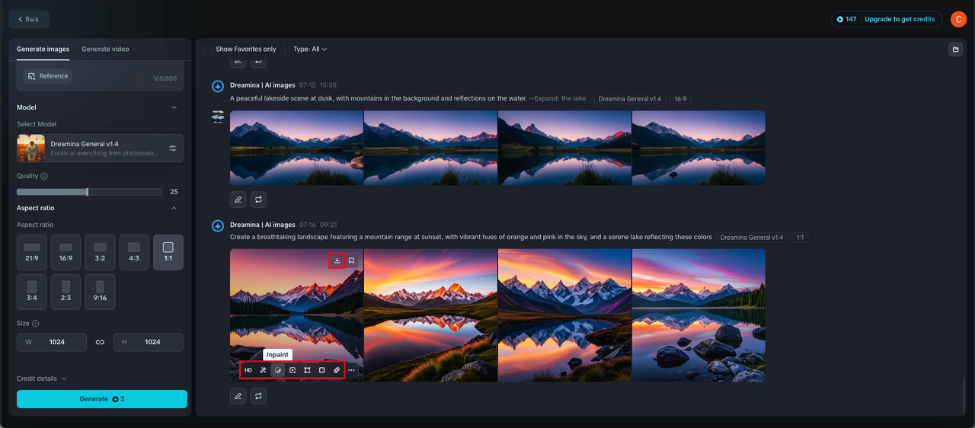
Task: Click Dreamina General v1.4 tag on lakeside prompt
Action: pyautogui.click(x=631, y=99)
